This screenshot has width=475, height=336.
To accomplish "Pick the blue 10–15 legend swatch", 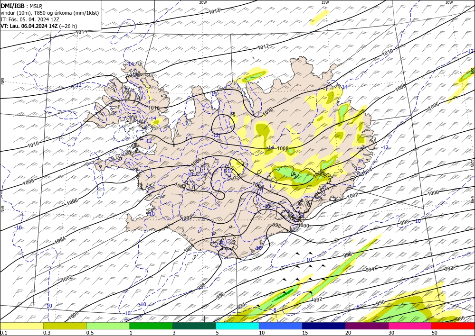I will 281,326.
